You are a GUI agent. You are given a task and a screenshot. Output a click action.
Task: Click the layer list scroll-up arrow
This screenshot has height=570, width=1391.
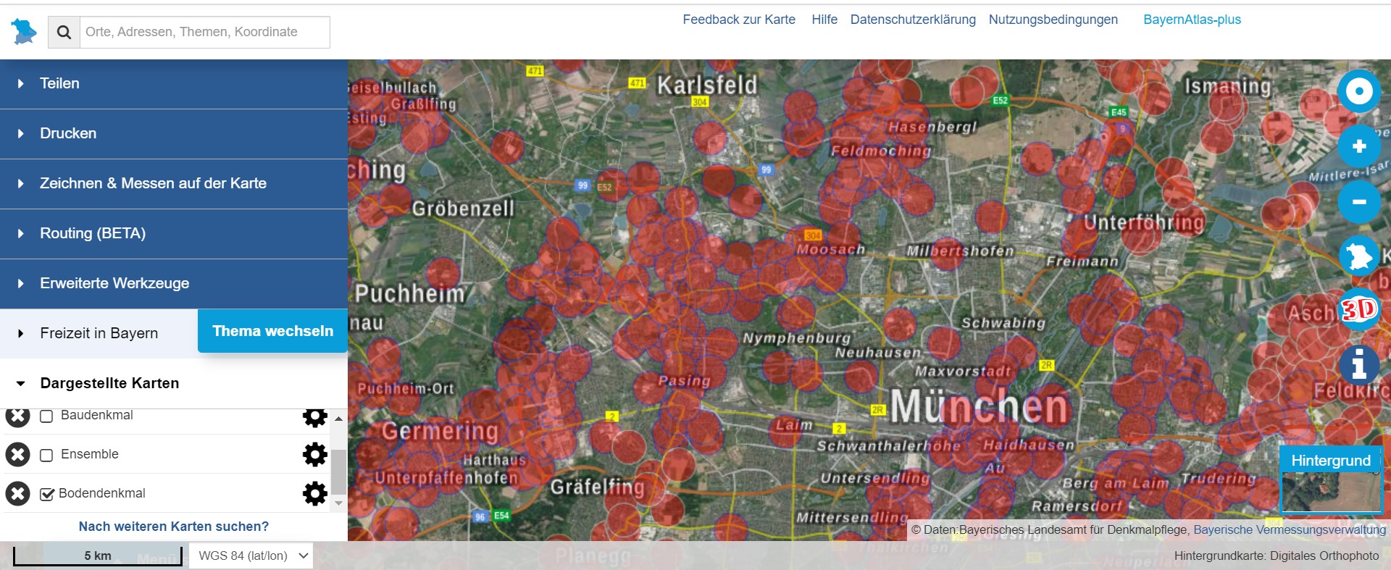coord(338,419)
